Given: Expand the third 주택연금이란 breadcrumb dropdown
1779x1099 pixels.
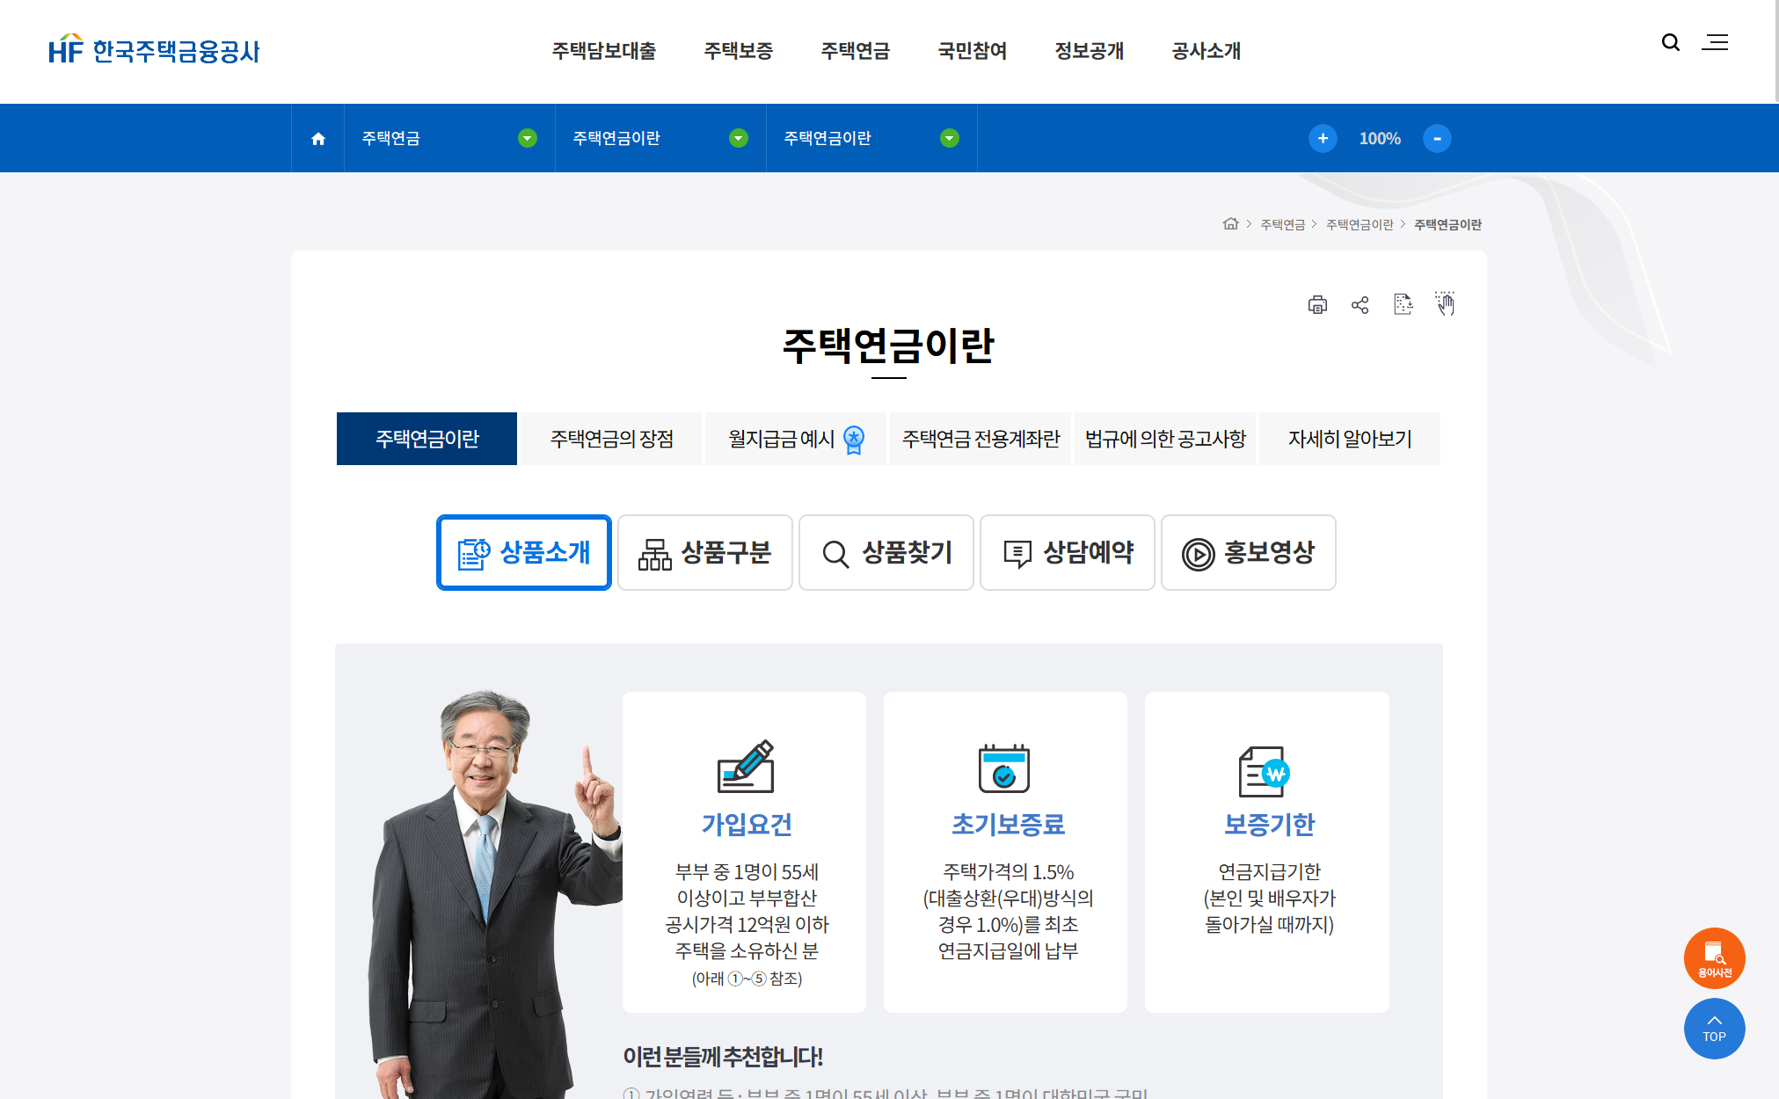Looking at the screenshot, I should click(x=950, y=138).
